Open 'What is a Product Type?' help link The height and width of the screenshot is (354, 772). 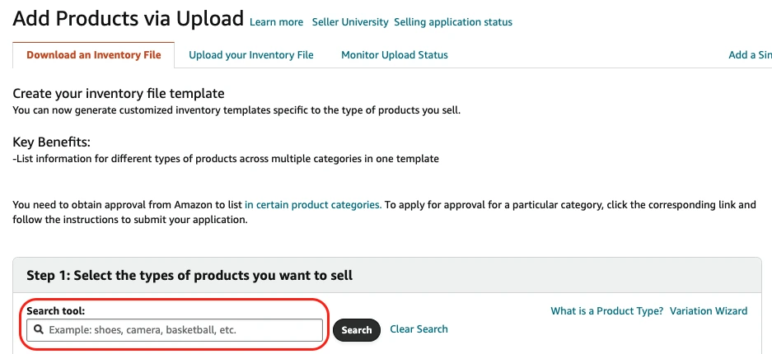click(606, 311)
